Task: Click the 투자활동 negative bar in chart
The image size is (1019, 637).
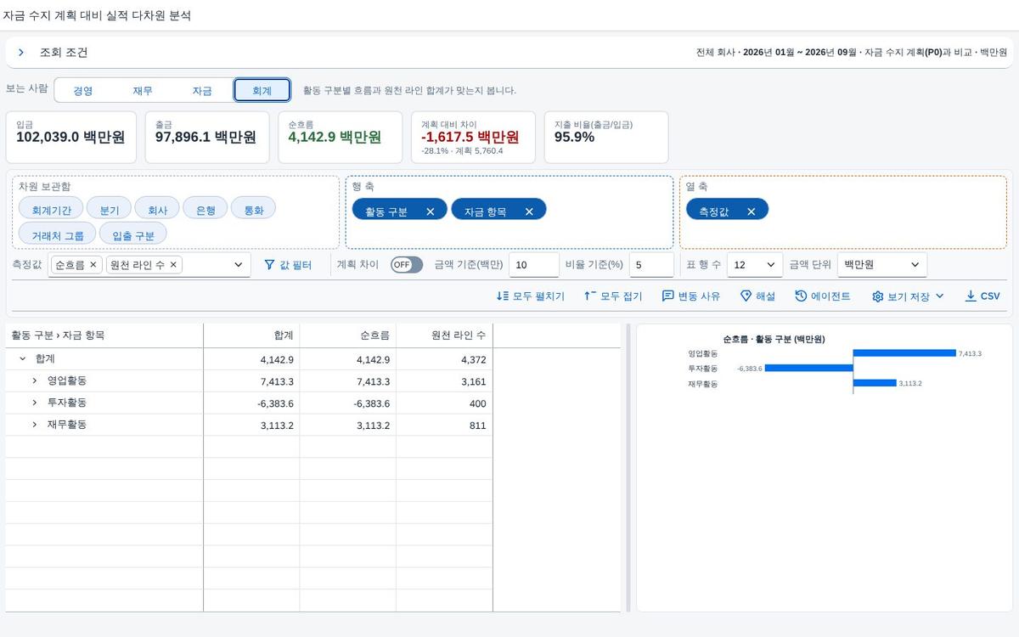Action: [808, 369]
